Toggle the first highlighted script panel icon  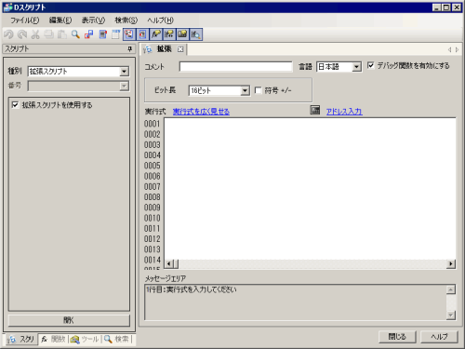coord(129,34)
